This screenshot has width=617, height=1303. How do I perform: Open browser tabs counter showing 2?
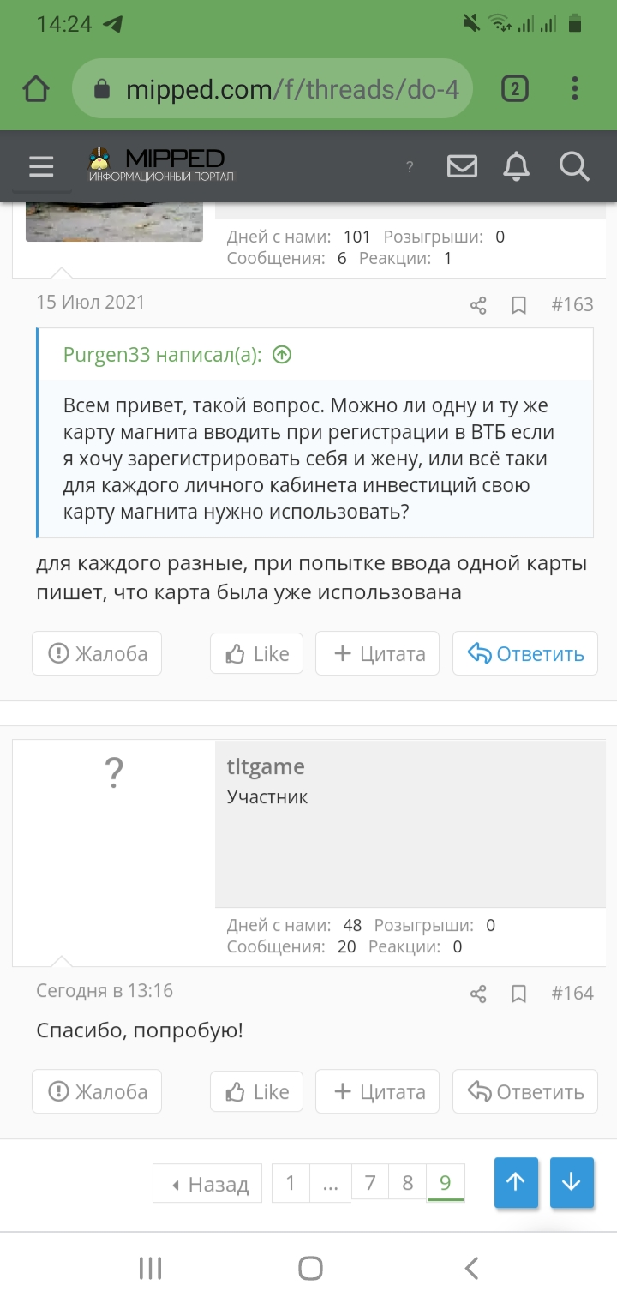(x=514, y=88)
